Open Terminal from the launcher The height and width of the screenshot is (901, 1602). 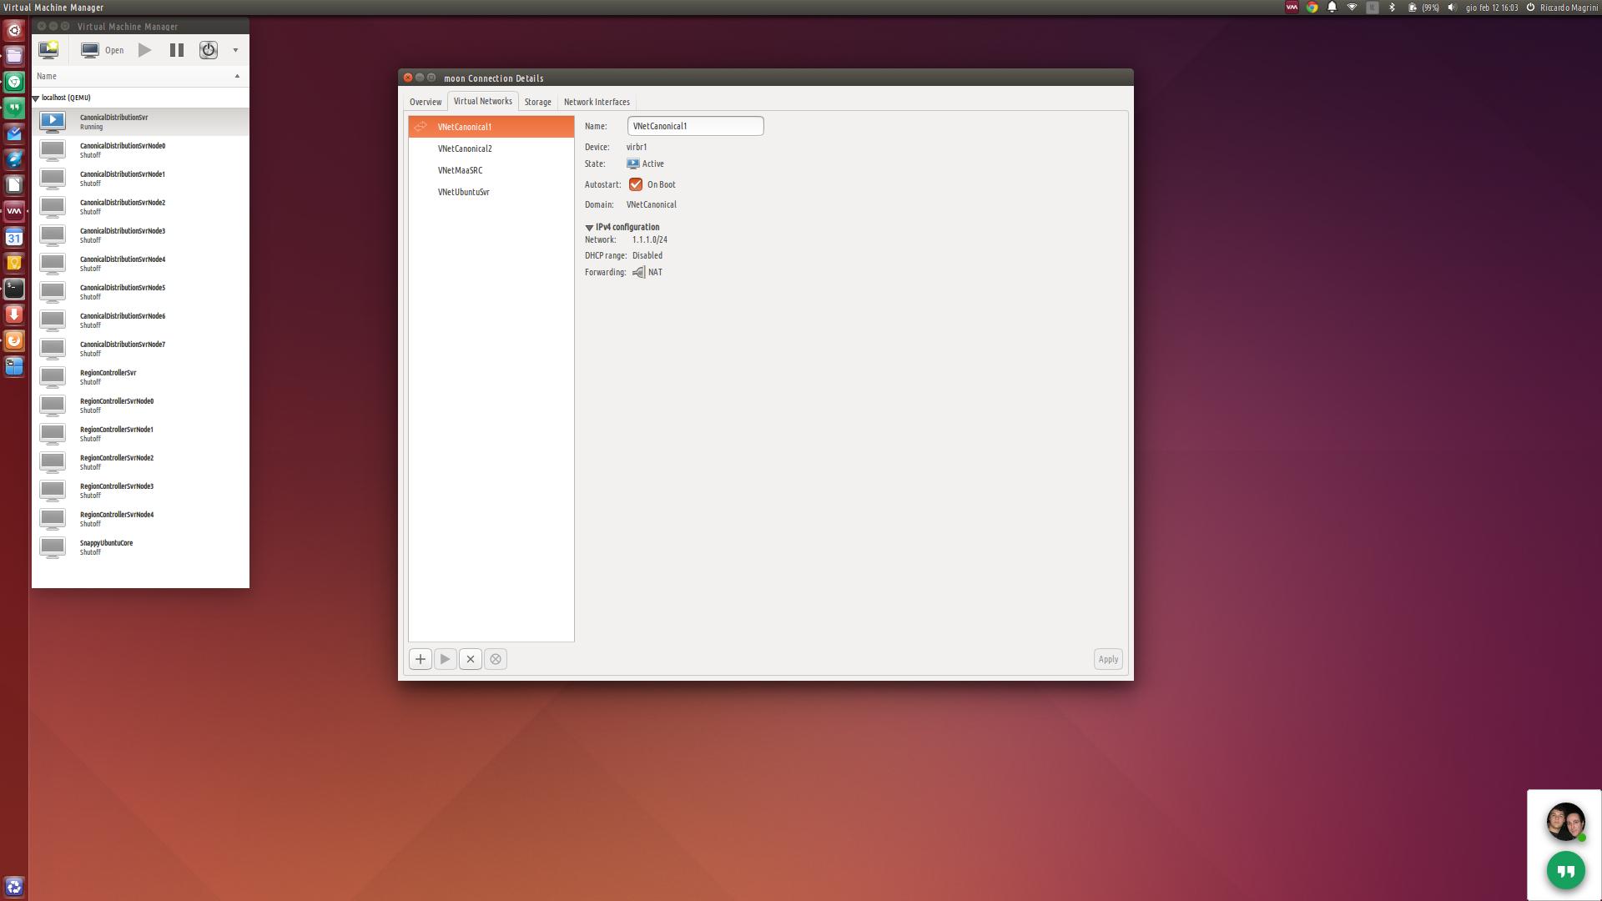[x=14, y=289]
